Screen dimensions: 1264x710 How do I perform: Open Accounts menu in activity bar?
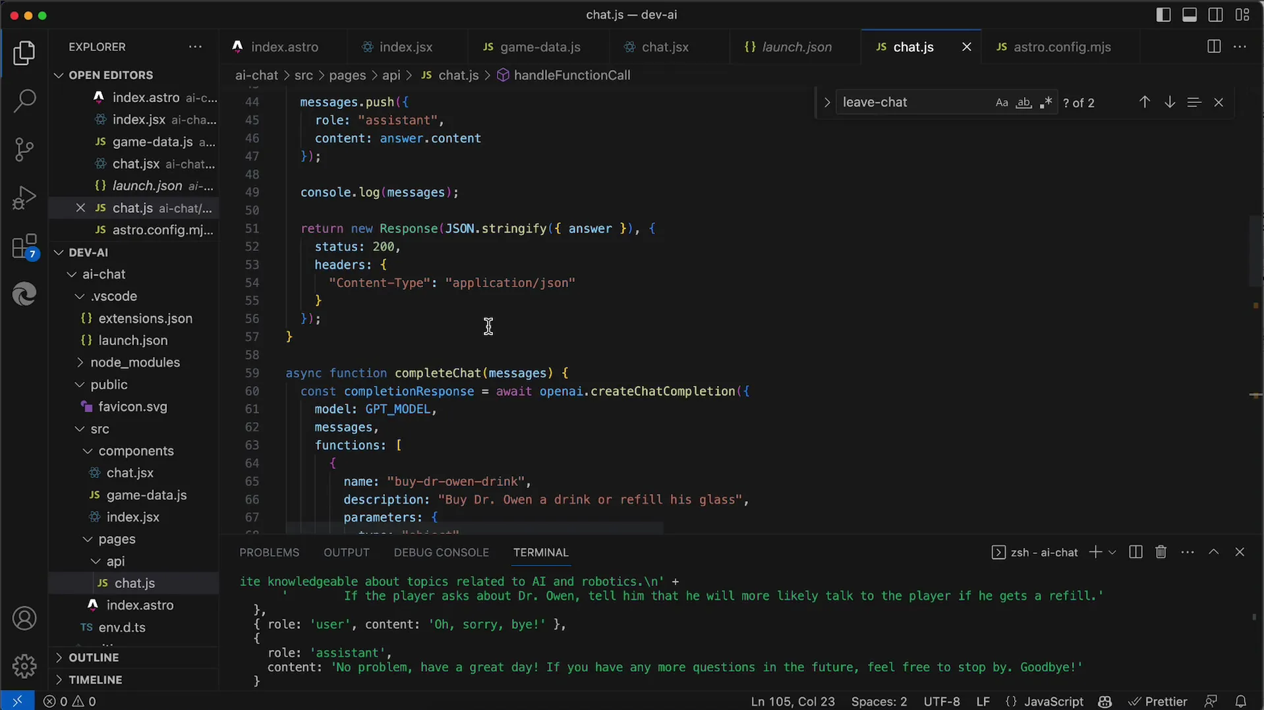pyautogui.click(x=24, y=618)
